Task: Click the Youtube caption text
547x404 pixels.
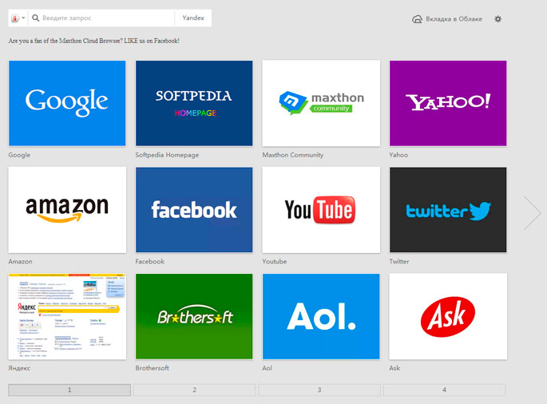Action: tap(275, 261)
